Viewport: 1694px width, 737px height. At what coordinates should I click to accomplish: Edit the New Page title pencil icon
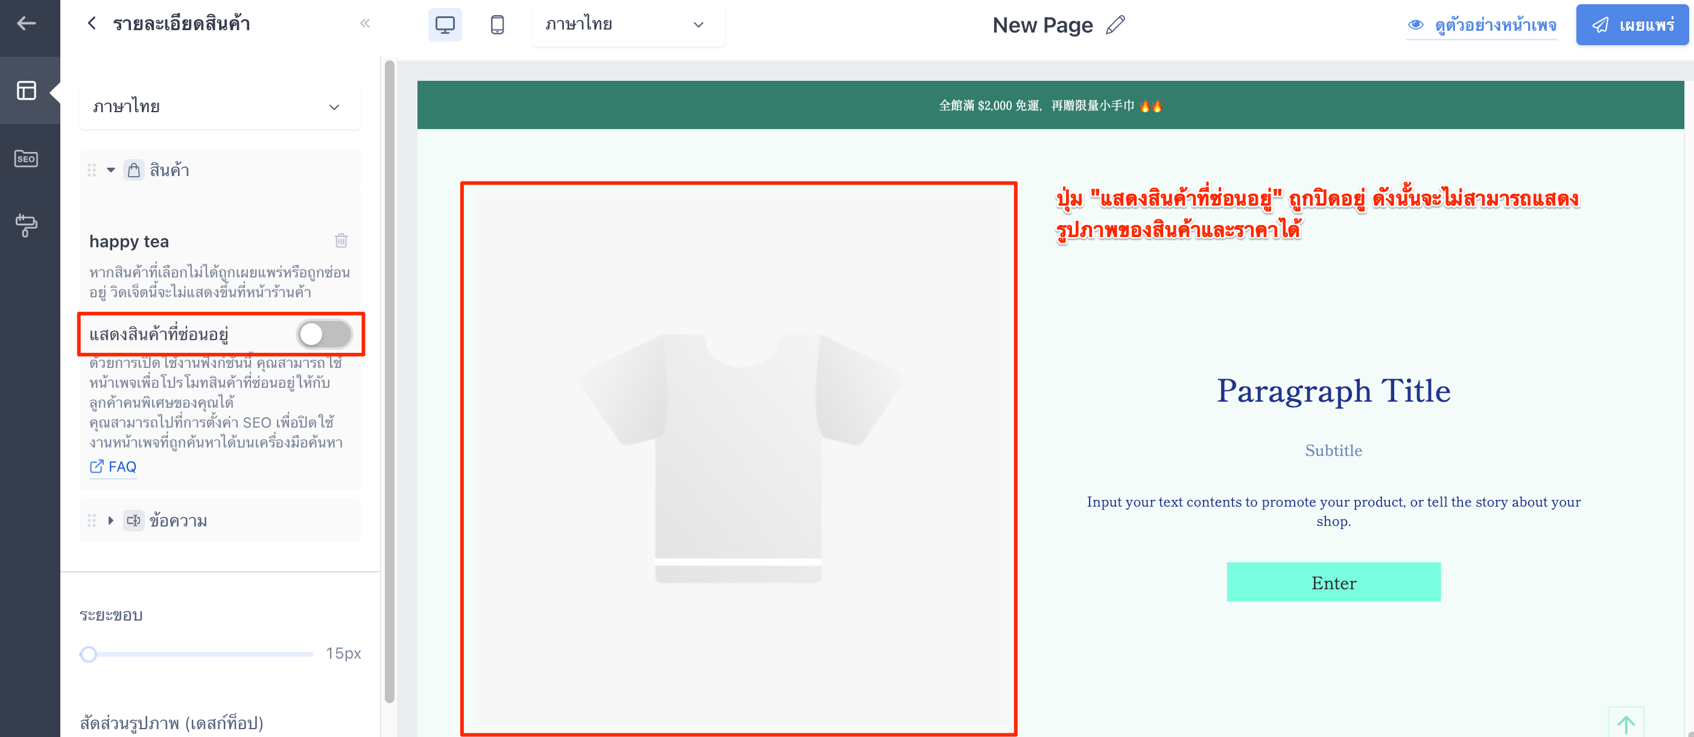tap(1115, 25)
